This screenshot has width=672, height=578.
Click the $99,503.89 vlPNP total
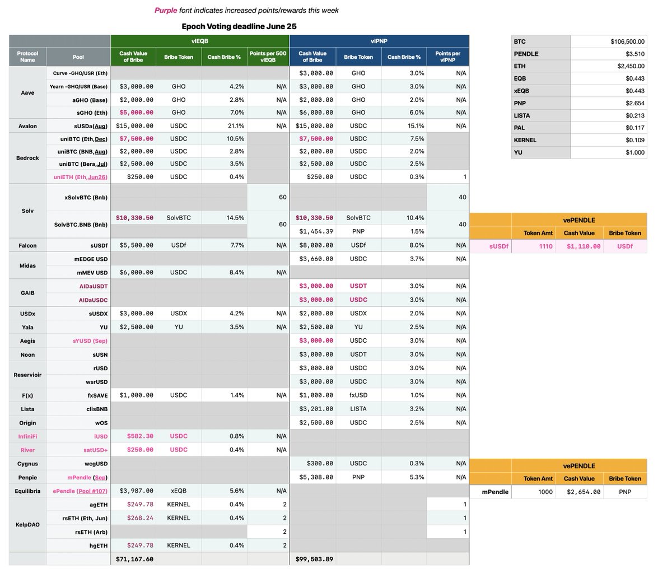[x=312, y=559]
